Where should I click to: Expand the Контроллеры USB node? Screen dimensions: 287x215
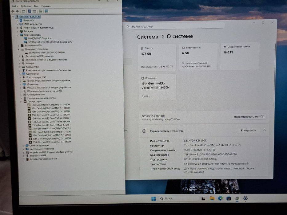click(x=20, y=77)
